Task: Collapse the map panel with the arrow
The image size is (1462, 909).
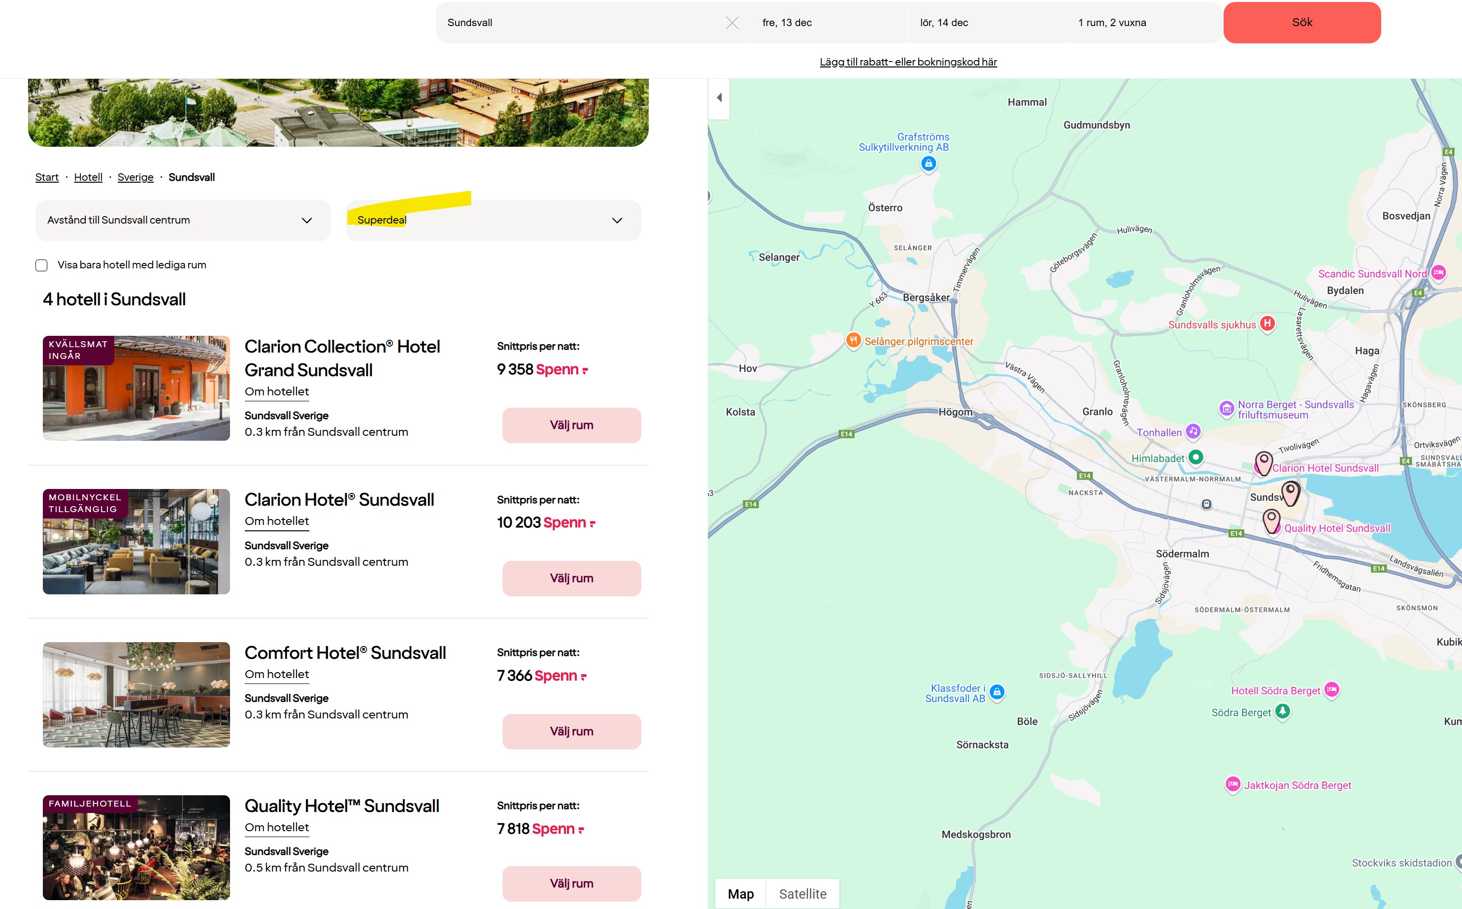Action: (719, 98)
